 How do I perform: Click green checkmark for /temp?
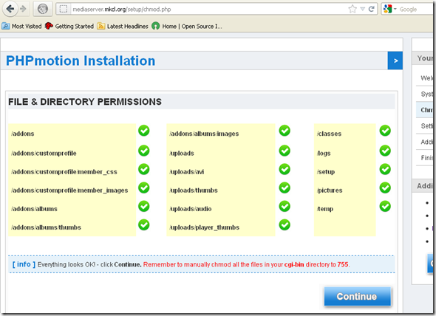click(385, 207)
